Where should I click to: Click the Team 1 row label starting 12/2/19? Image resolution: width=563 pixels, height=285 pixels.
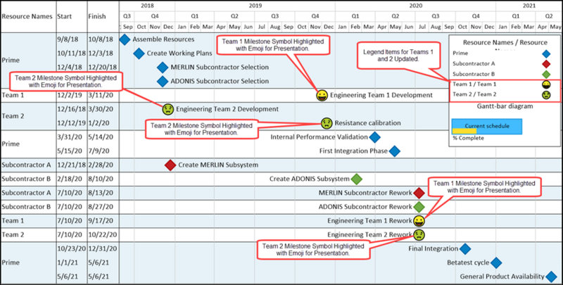(13, 96)
